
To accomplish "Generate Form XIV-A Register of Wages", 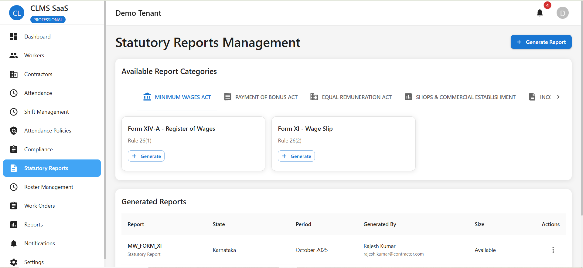I will pyautogui.click(x=146, y=156).
